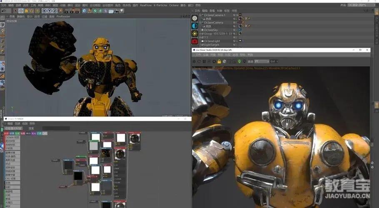Toggle the Z axis lock
Screen dimensions: 379x208
55,11
